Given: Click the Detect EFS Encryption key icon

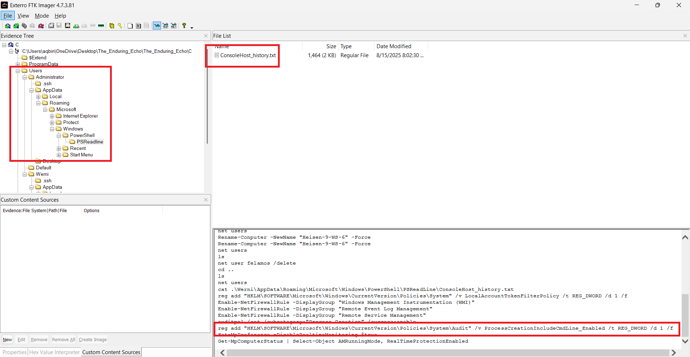Looking at the screenshot, I should coord(120,26).
